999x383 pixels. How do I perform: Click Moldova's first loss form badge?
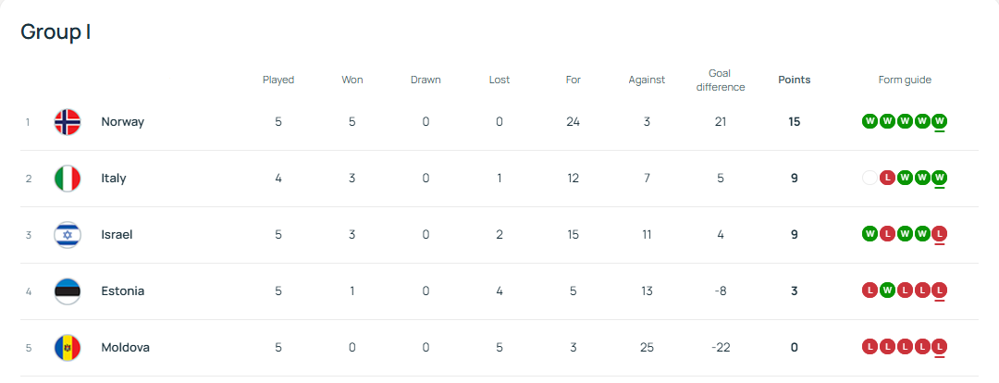pyautogui.click(x=869, y=347)
